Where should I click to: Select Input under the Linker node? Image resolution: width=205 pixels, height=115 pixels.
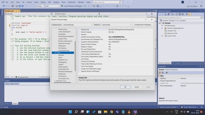point(60,57)
